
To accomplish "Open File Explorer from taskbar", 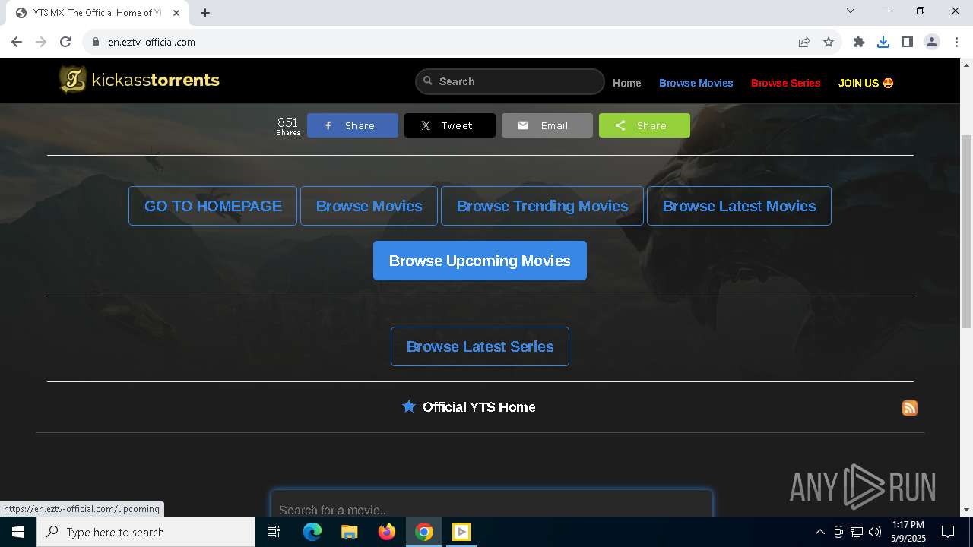I will coord(349,532).
